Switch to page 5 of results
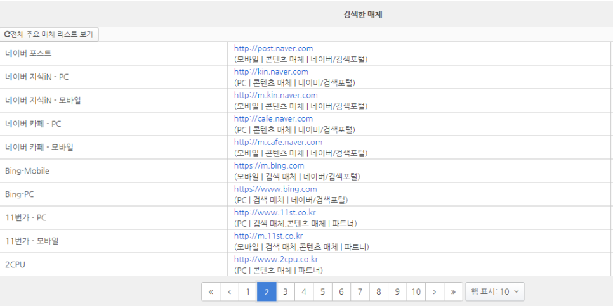 (322, 291)
